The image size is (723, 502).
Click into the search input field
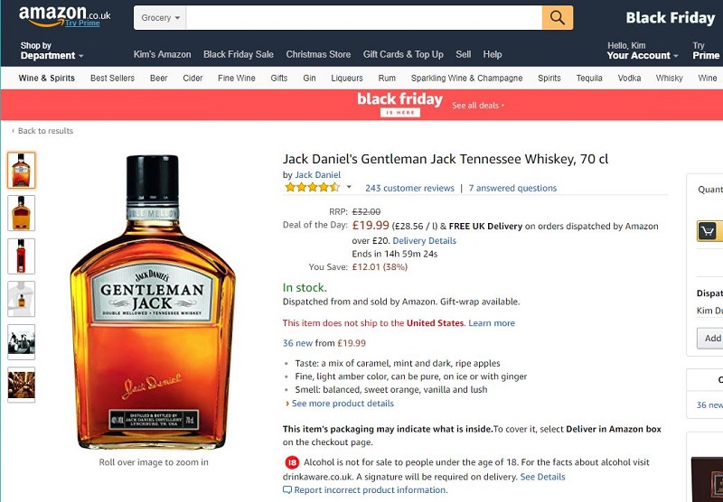pos(364,17)
